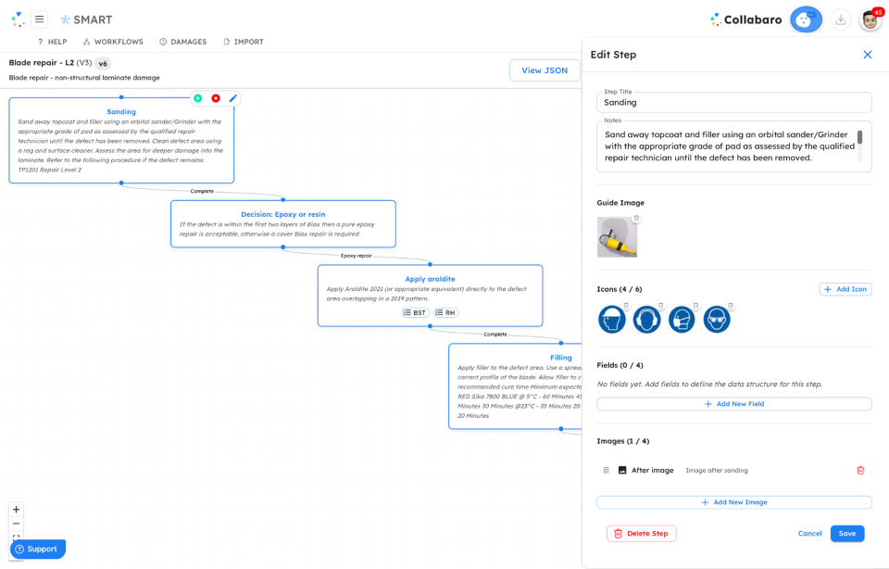Image resolution: width=889 pixels, height=569 pixels.
Task: Delete the hard hat safety icon
Action: click(627, 305)
